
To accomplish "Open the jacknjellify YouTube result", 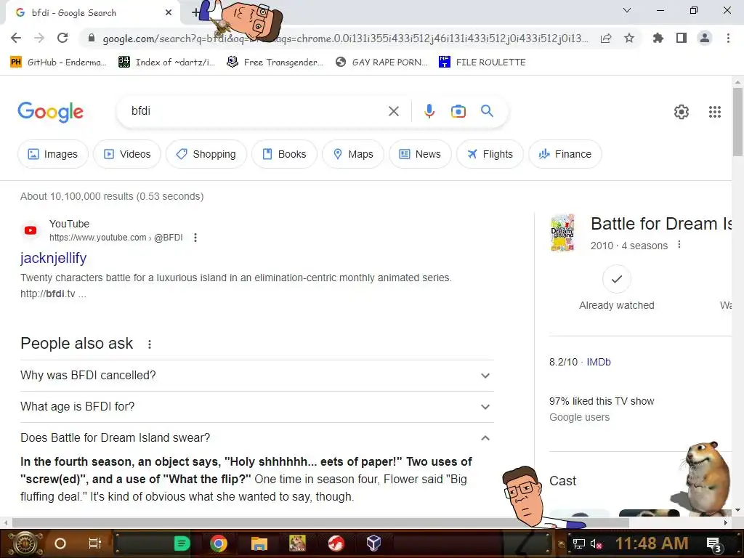I will (x=53, y=258).
